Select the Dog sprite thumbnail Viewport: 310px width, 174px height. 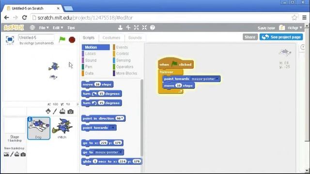[x=39, y=128]
